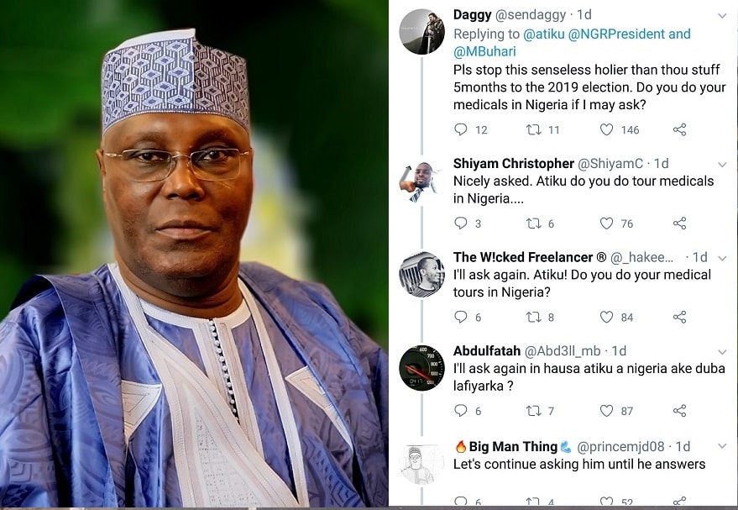Screen dimensions: 738x510
Task: Click reply icon on Daggy's tweet
Action: 460,129
